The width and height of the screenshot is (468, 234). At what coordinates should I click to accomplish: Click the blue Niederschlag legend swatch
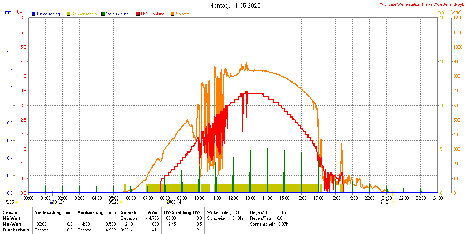[34, 14]
